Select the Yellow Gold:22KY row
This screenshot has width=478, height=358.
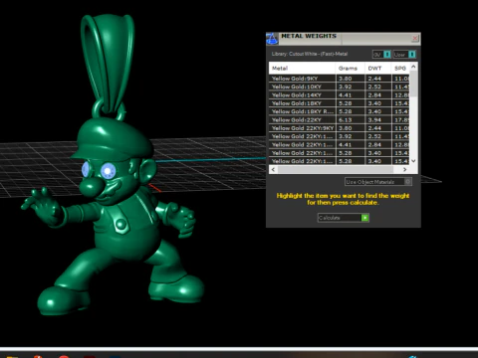coord(340,120)
